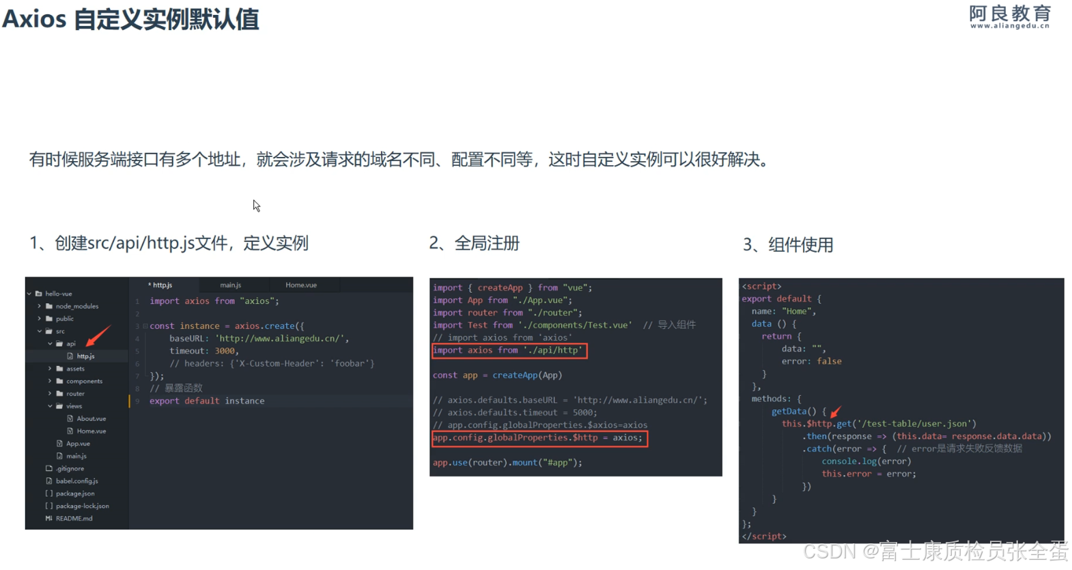Click the node_modules folder icon

(49, 307)
